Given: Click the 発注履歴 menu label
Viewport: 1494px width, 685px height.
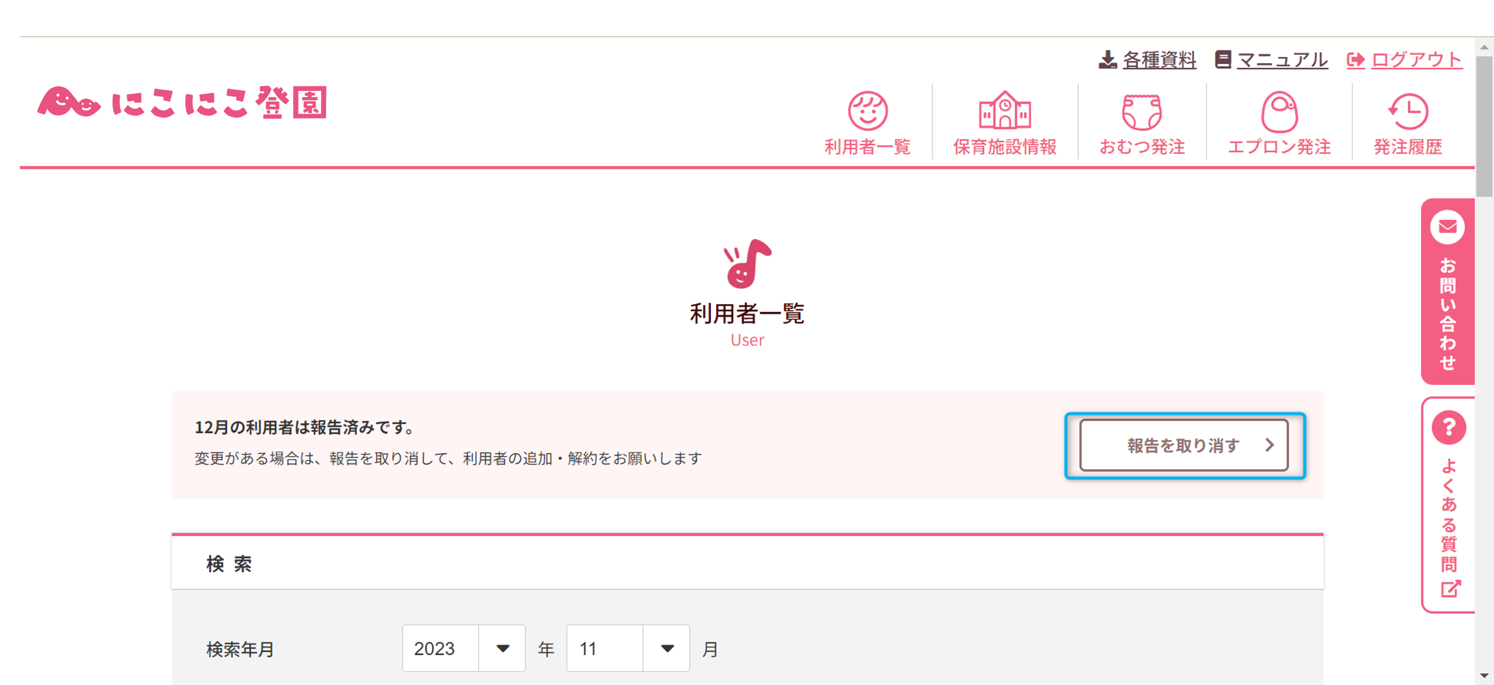Looking at the screenshot, I should 1408,147.
